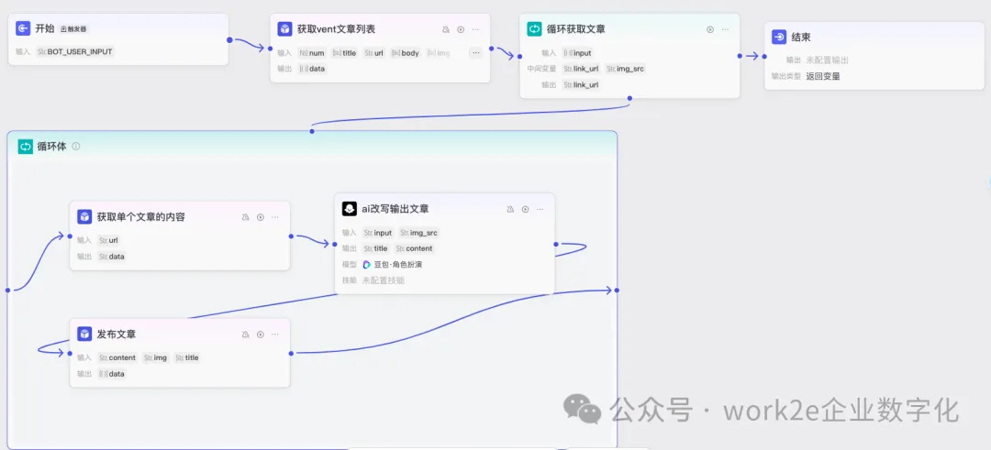This screenshot has height=450, width=991.
Task: Show info tooltip next to 循环体
Action: coord(76,147)
